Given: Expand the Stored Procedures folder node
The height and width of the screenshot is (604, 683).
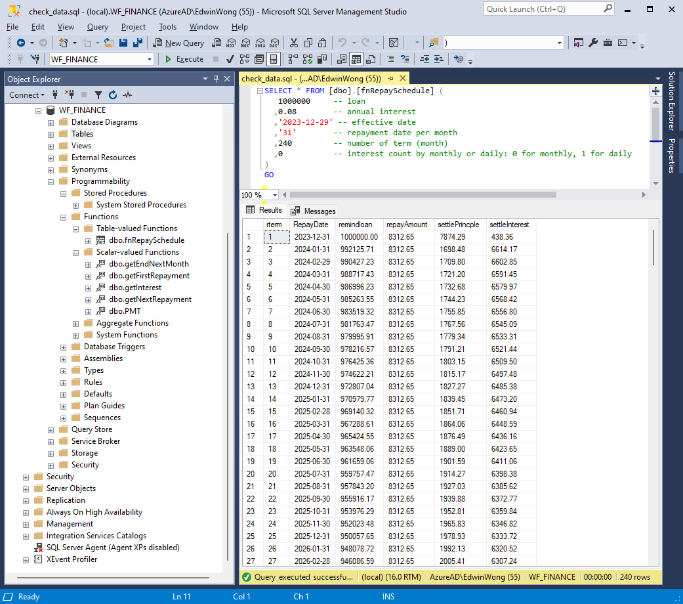Looking at the screenshot, I should [64, 193].
